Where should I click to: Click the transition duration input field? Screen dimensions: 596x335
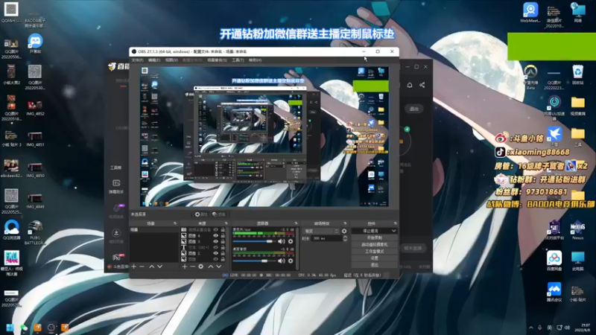point(326,238)
